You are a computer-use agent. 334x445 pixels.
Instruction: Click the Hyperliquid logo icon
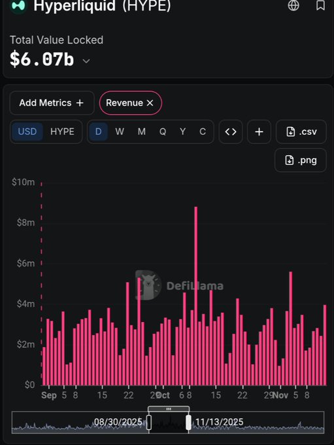click(x=18, y=7)
